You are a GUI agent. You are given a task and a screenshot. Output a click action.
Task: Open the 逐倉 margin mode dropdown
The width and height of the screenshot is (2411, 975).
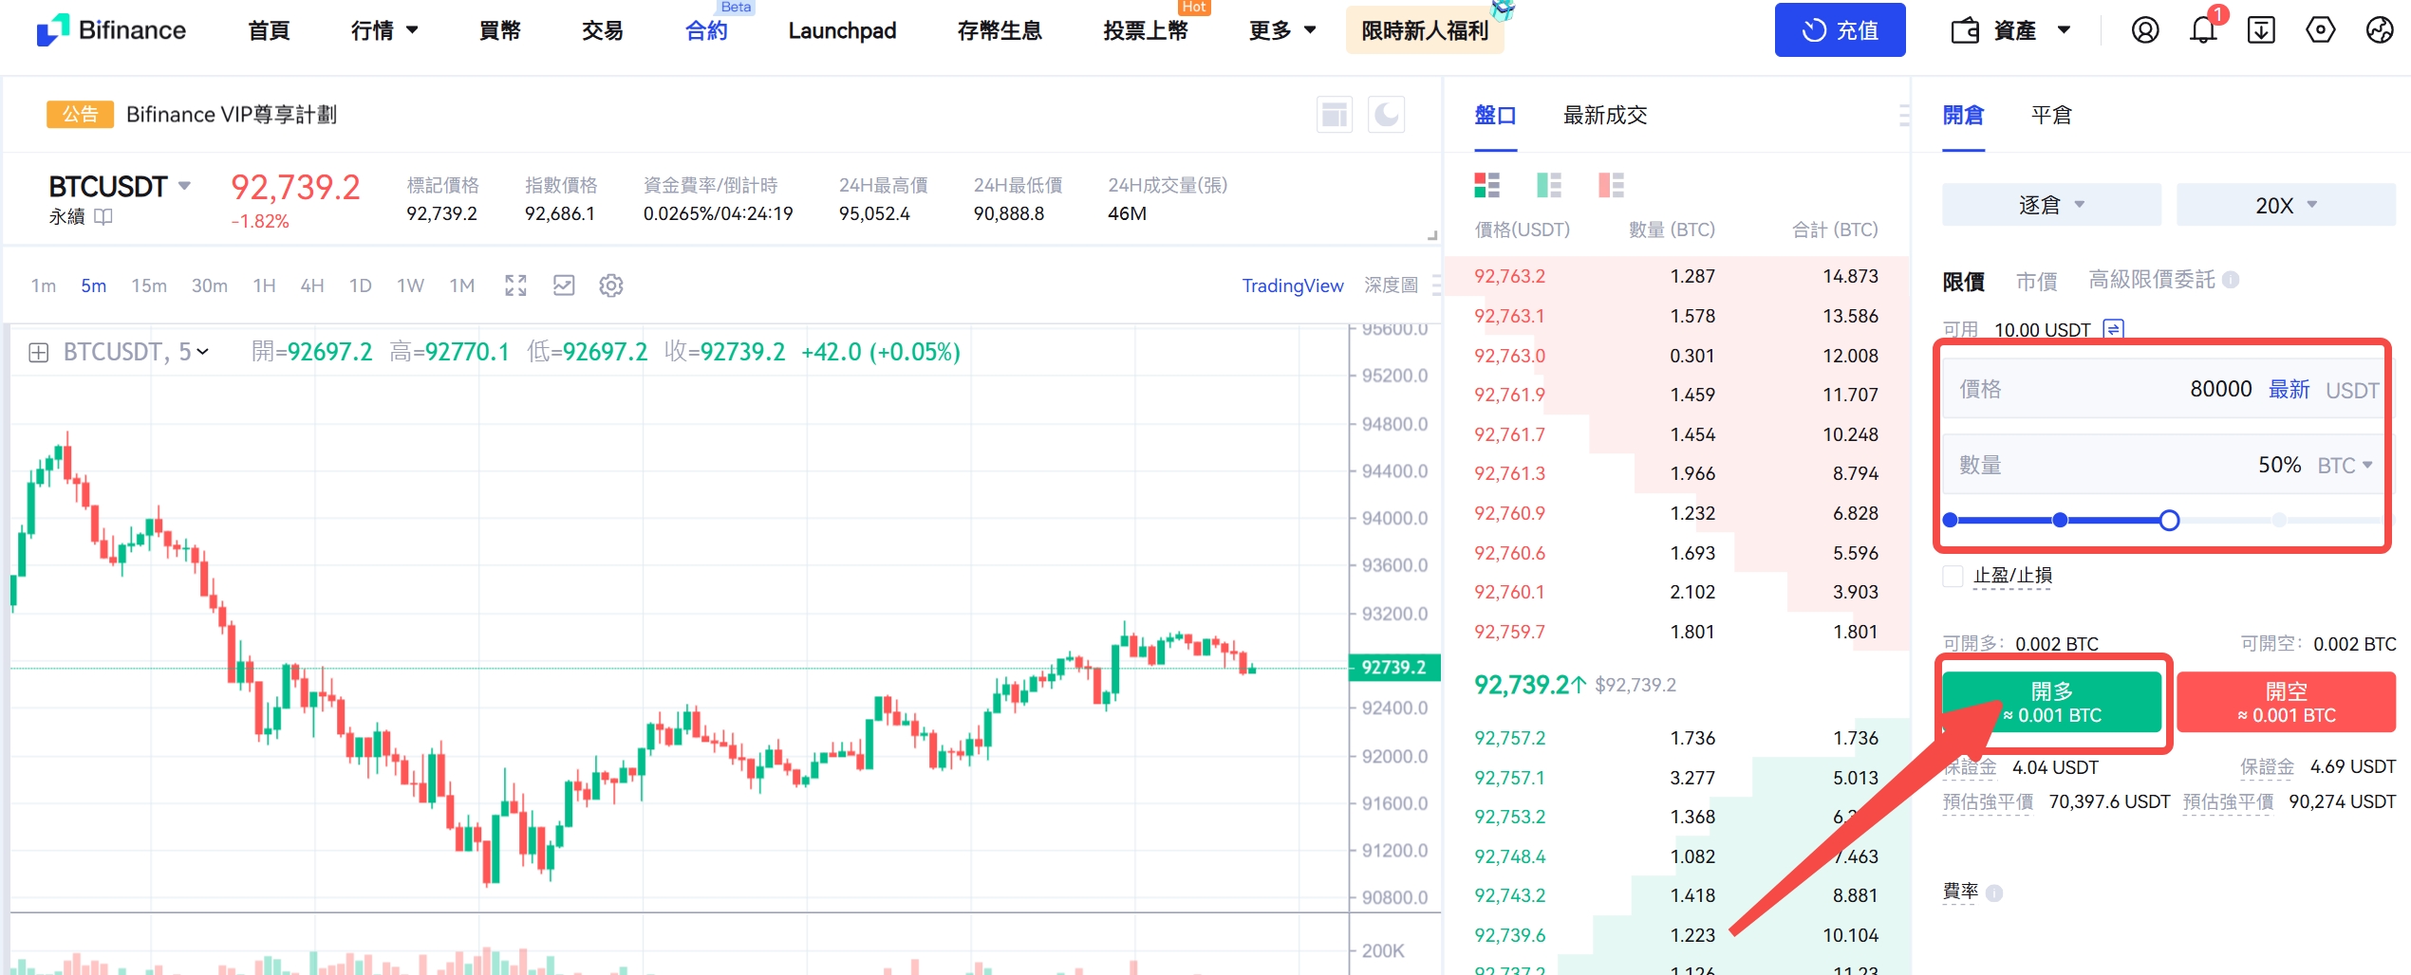pyautogui.click(x=2050, y=205)
